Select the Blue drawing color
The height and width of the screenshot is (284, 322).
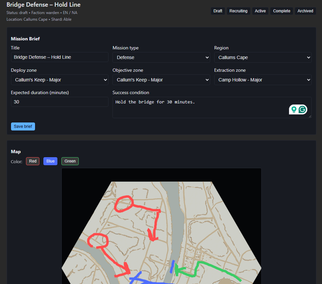pos(50,161)
